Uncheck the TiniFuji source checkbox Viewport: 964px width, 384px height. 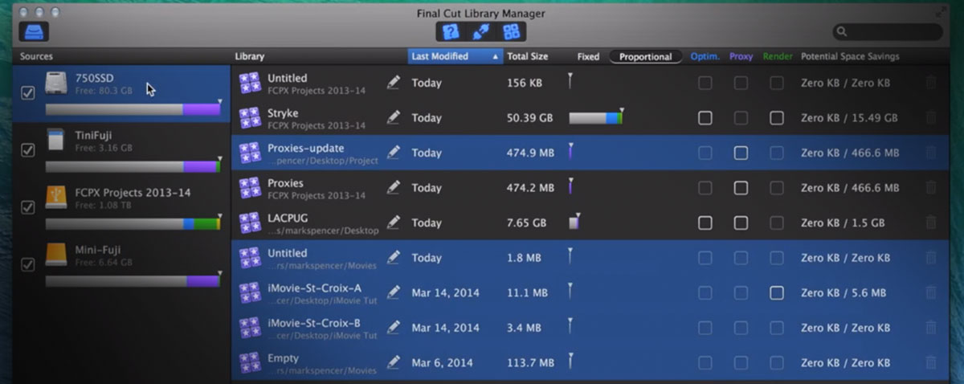pyautogui.click(x=27, y=150)
